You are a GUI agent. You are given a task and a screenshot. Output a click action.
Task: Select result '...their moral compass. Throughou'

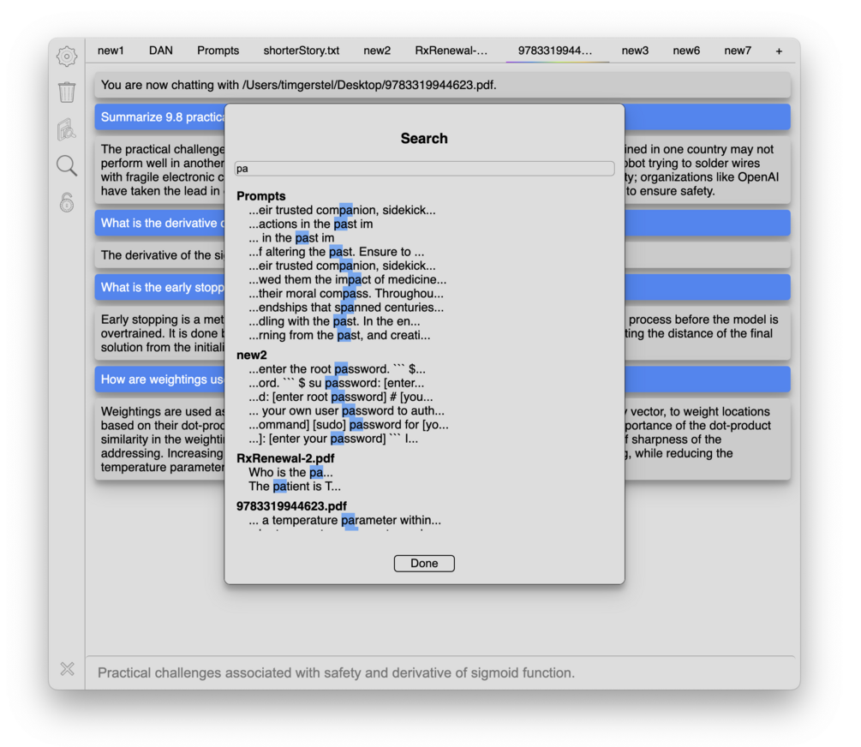tap(346, 294)
